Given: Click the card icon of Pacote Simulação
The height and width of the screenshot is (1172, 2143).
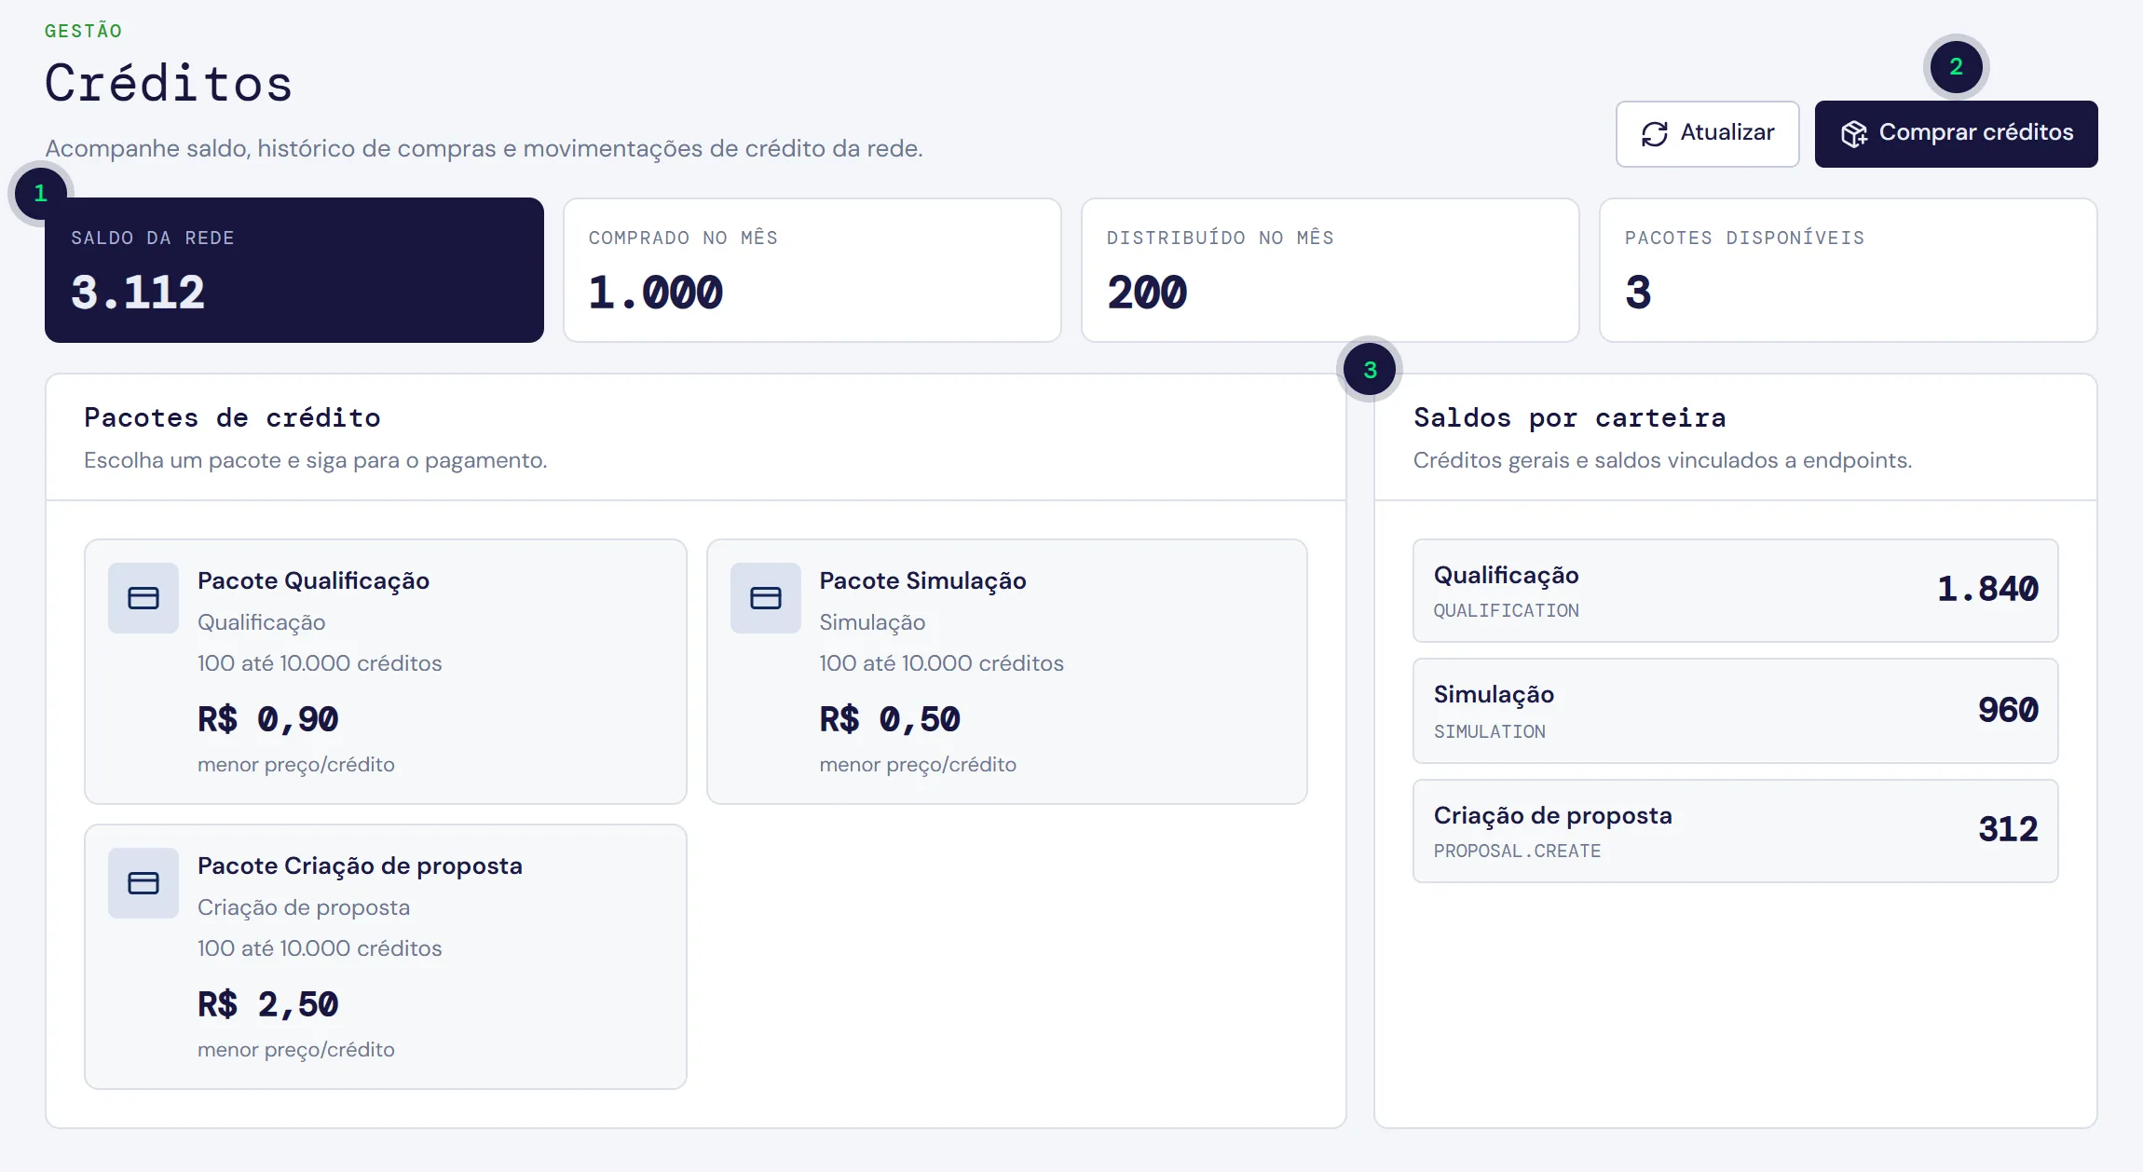Looking at the screenshot, I should point(766,598).
